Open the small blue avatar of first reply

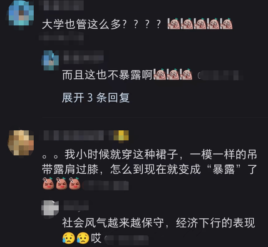[x=50, y=60]
